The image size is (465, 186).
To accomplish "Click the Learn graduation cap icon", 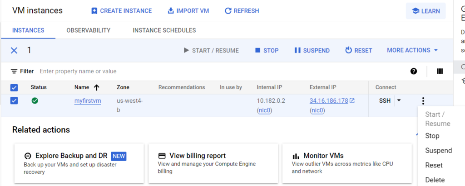I will pos(416,11).
